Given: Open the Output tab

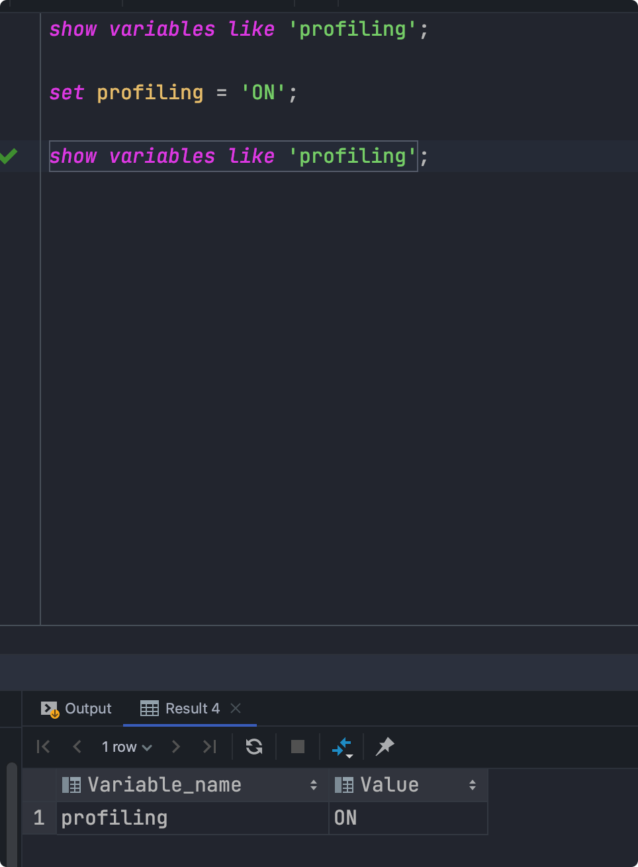Looking at the screenshot, I should pyautogui.click(x=76, y=709).
